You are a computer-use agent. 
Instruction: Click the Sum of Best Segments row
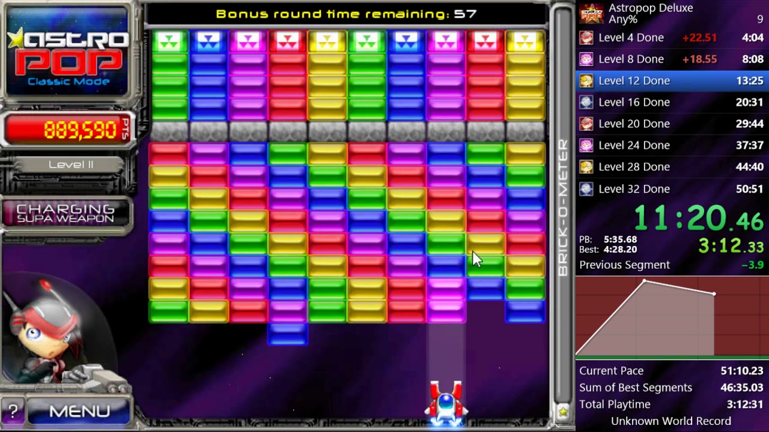point(672,388)
